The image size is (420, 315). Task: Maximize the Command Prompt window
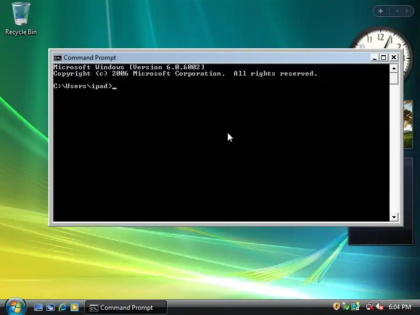click(384, 58)
